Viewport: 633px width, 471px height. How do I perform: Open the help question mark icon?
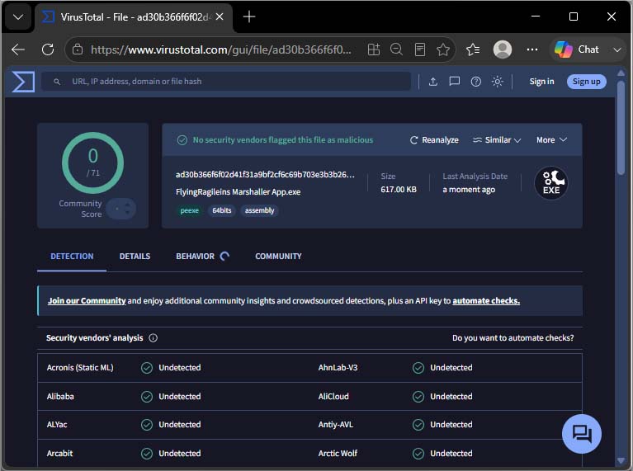point(476,82)
